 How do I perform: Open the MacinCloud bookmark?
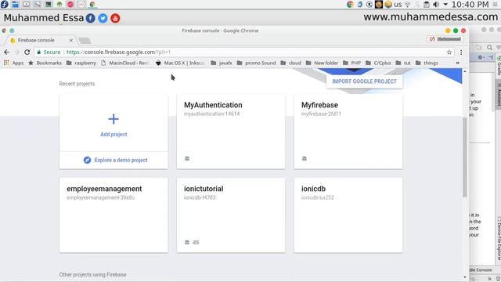coord(124,63)
